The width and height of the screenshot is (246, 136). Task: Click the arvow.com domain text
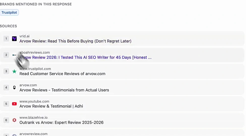pos(28,85)
